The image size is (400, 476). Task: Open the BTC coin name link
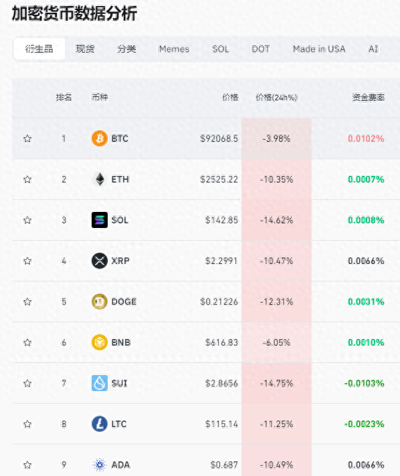click(120, 138)
